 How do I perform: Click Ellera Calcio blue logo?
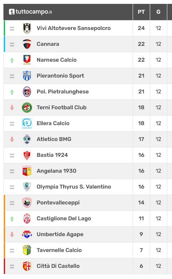27,123
